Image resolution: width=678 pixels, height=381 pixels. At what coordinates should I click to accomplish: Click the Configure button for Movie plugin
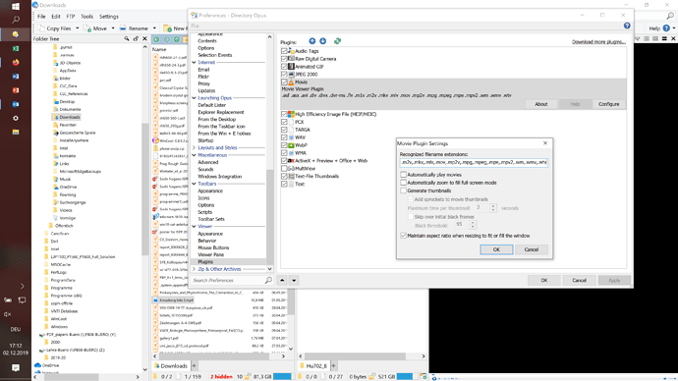pos(609,104)
